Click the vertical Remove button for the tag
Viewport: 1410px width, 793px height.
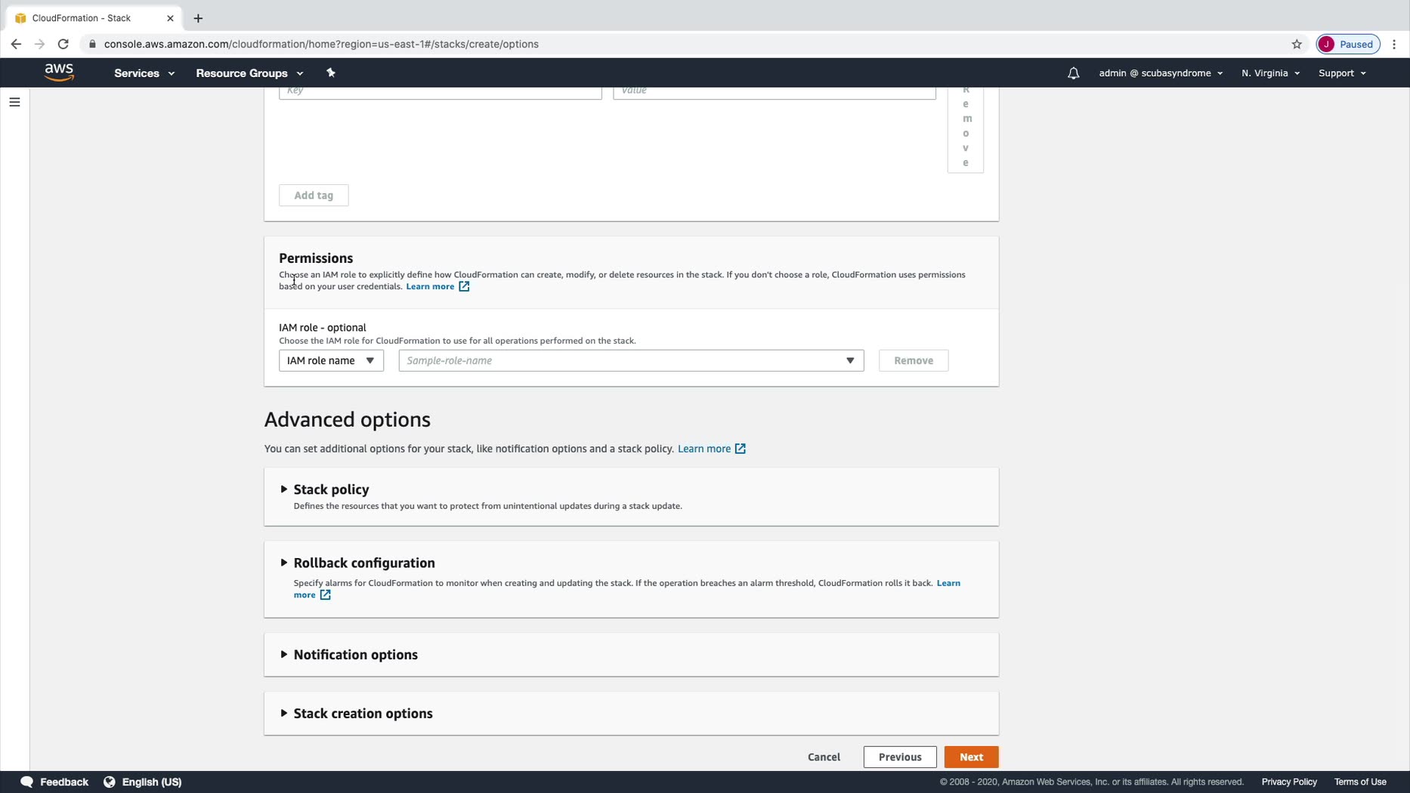[966, 129]
